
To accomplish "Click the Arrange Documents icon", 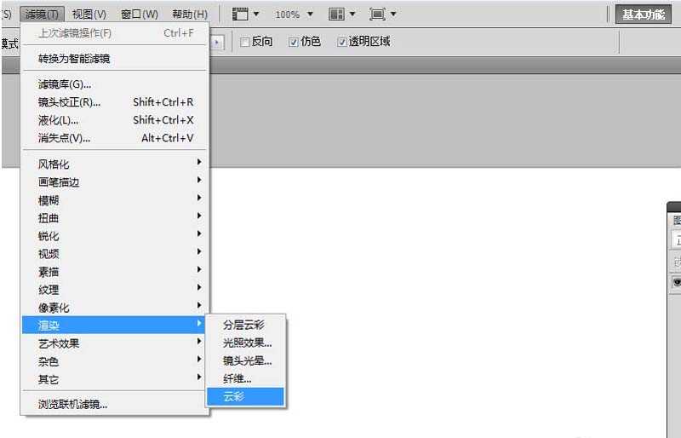I will click(x=341, y=14).
